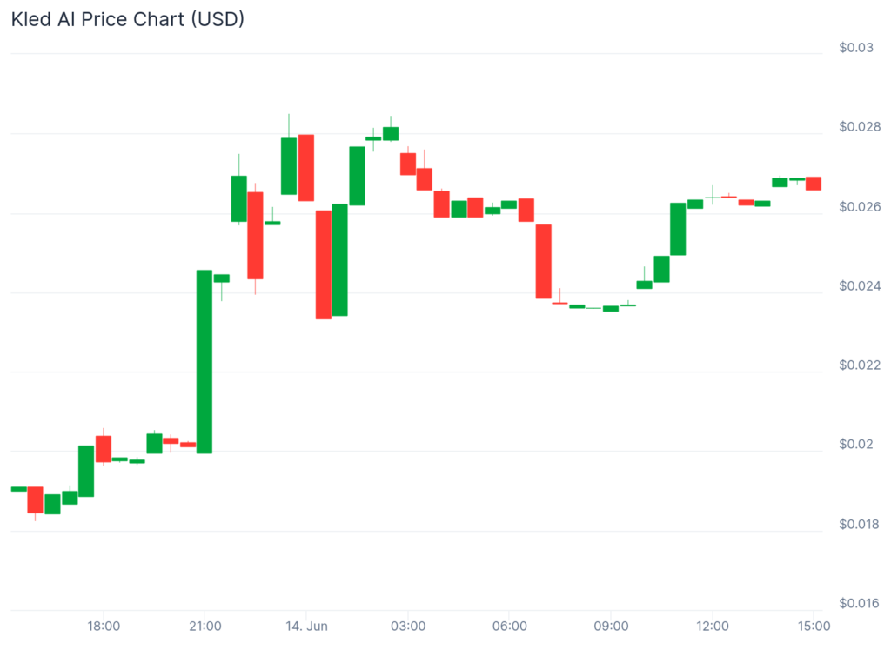The image size is (891, 650).
Task: Click the 09:00 time axis label
Action: pyautogui.click(x=611, y=627)
